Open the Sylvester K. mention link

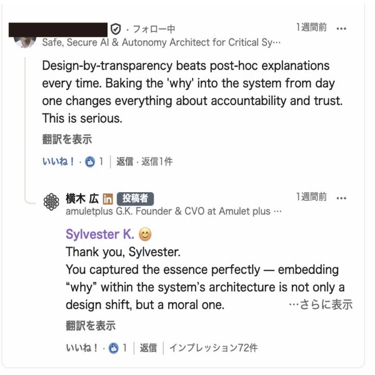coord(100,234)
